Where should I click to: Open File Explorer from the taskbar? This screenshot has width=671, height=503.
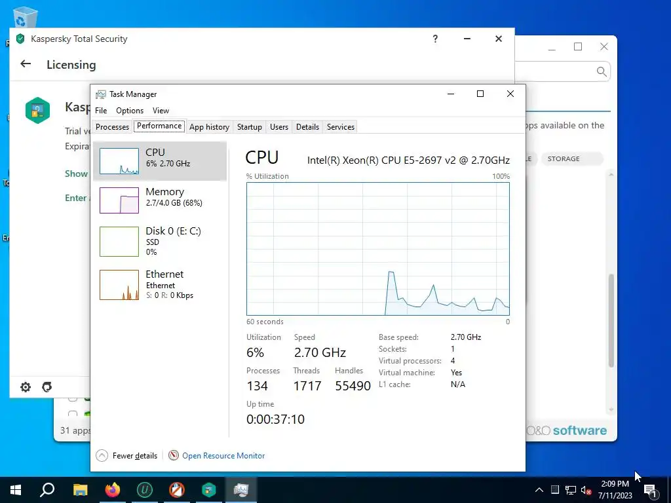click(x=80, y=490)
